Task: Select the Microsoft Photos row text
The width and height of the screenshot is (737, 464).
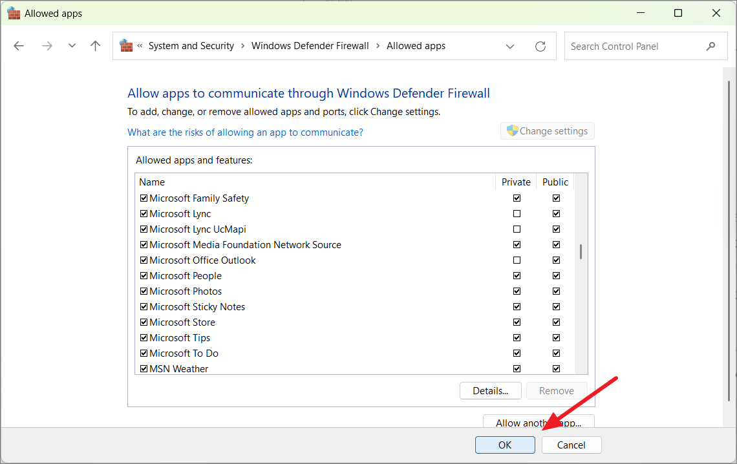Action: point(186,291)
